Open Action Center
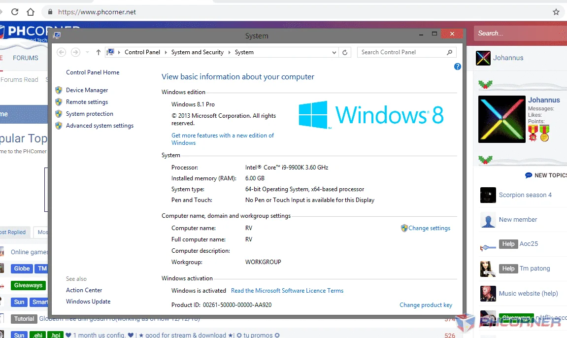Image resolution: width=567 pixels, height=338 pixels. 84,290
